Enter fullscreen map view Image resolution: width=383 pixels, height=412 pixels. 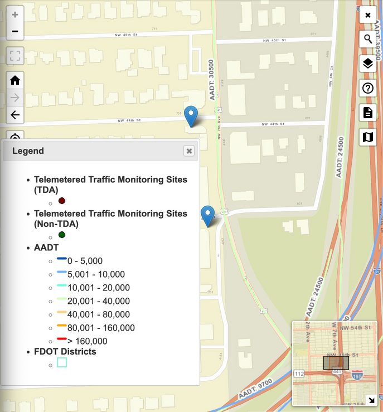15,56
